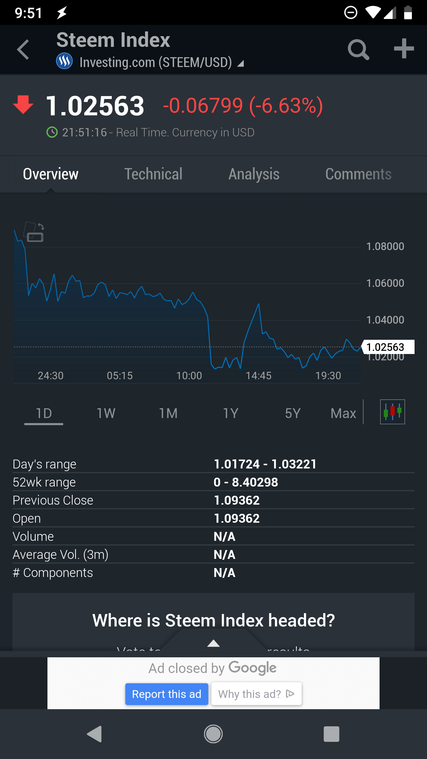The width and height of the screenshot is (427, 759).
Task: Tap the change -0.06799 (-6.63%)
Action: (243, 106)
